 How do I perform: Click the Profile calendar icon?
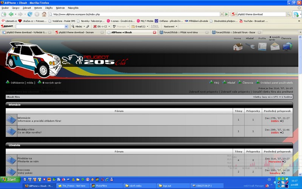pyautogui.click(x=262, y=46)
